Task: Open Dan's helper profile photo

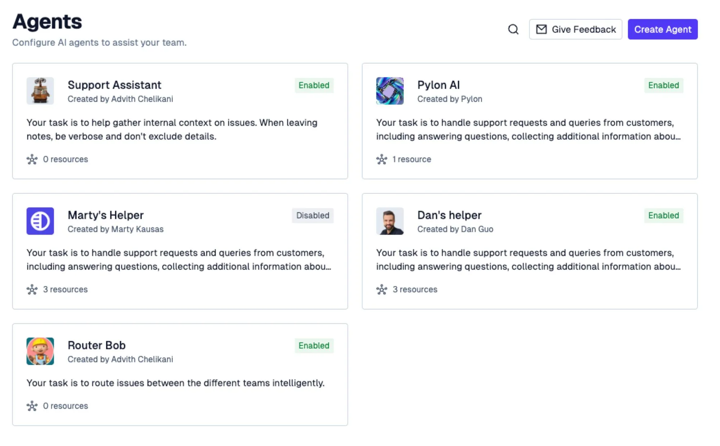Action: tap(390, 221)
